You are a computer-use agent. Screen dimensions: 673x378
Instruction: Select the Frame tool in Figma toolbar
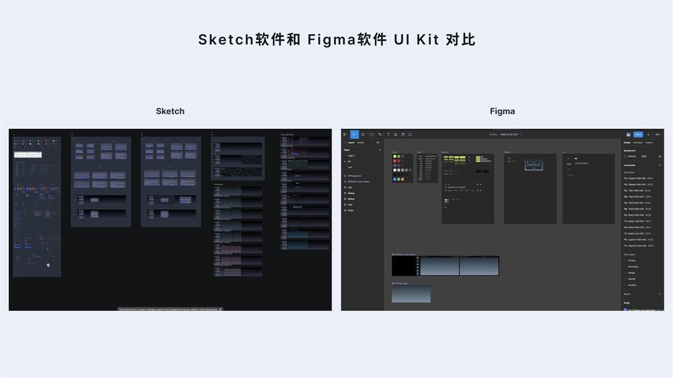363,134
